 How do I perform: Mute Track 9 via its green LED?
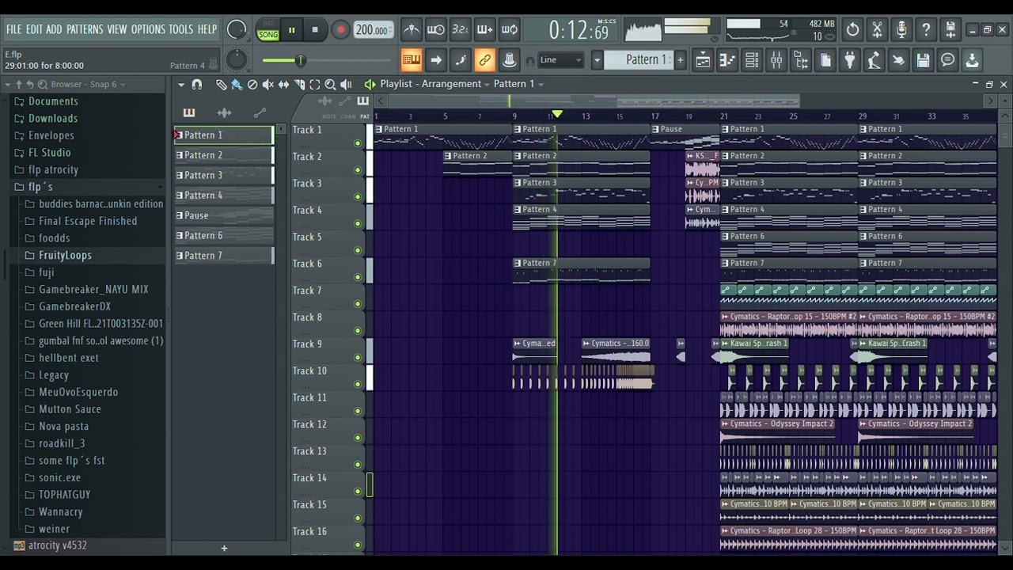click(x=358, y=358)
